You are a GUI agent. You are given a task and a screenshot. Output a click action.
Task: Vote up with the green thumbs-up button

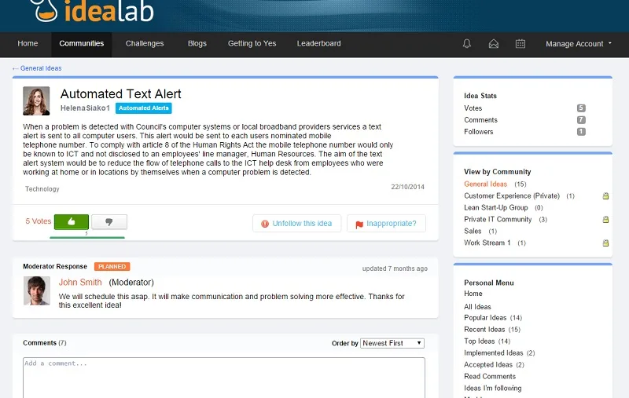(x=72, y=222)
